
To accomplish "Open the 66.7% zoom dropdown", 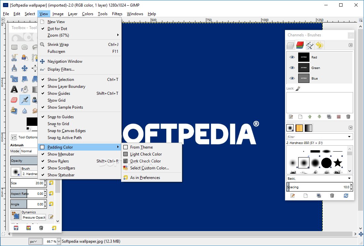I will 59,241.
